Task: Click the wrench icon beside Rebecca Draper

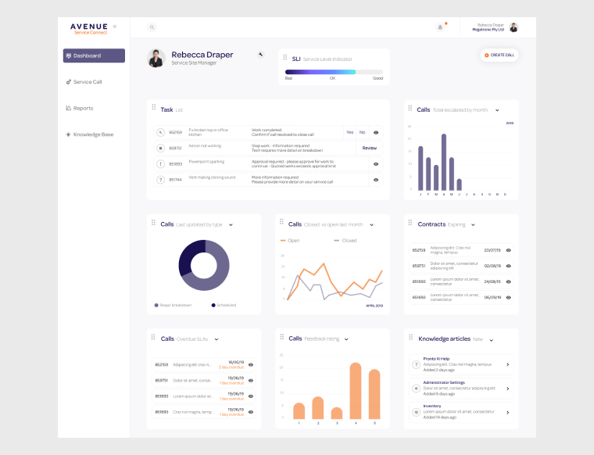Action: (260, 55)
